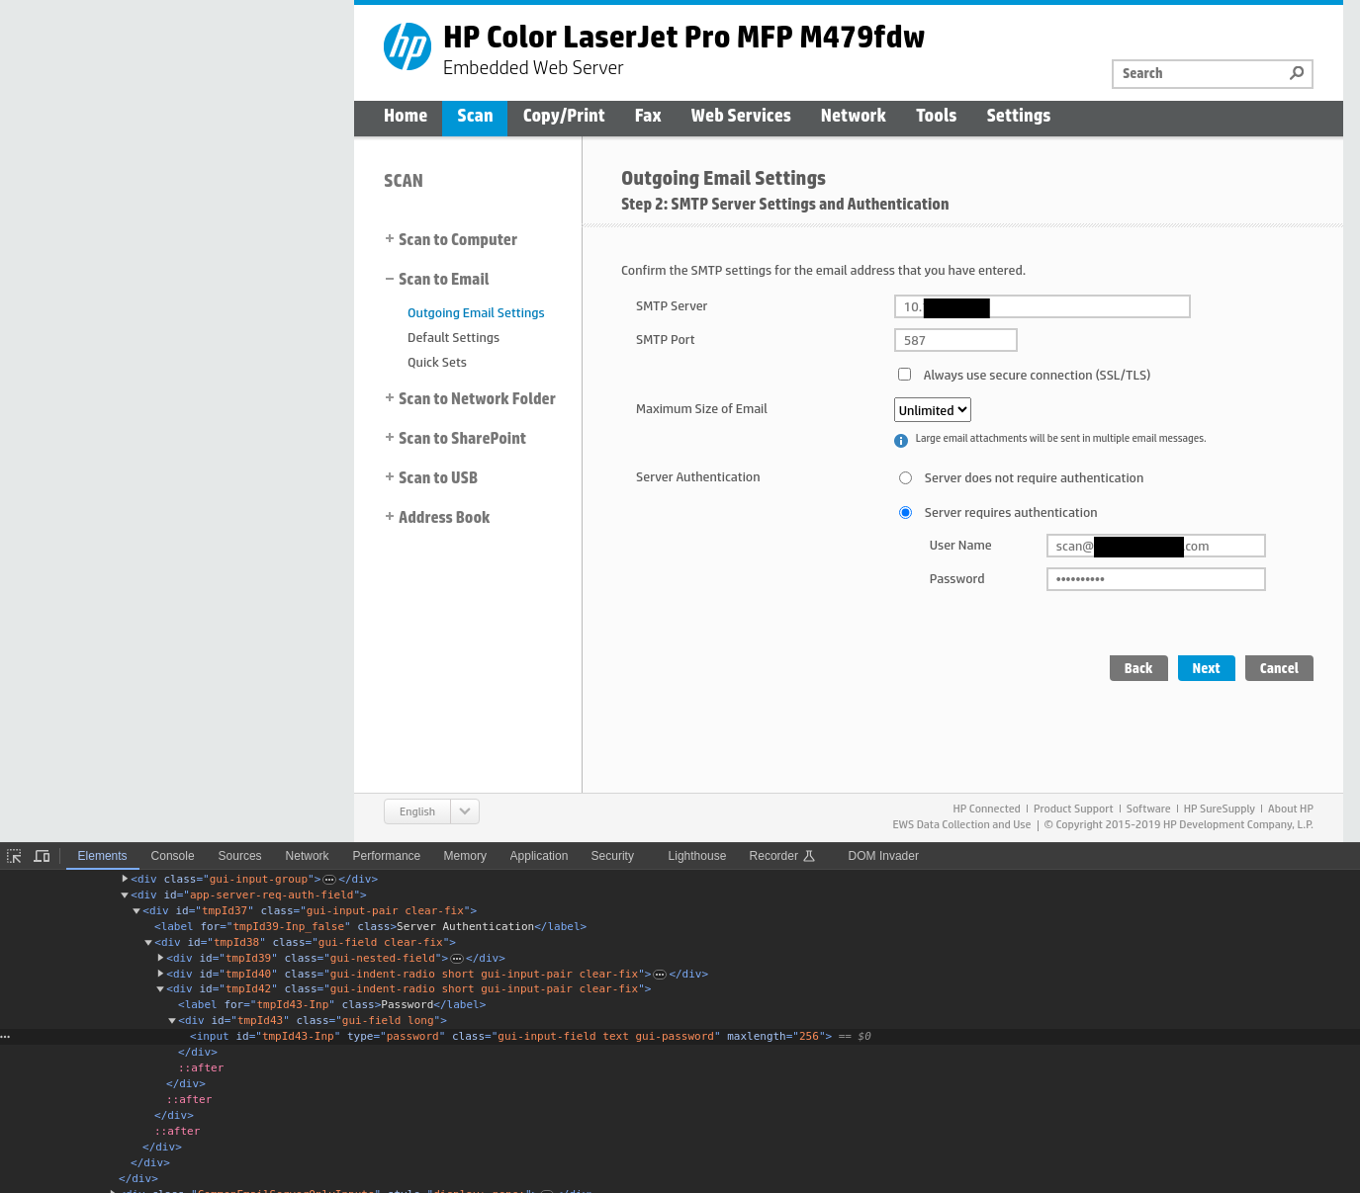This screenshot has height=1193, width=1360.
Task: Switch to DevTools Memory tab
Action: pos(465,856)
